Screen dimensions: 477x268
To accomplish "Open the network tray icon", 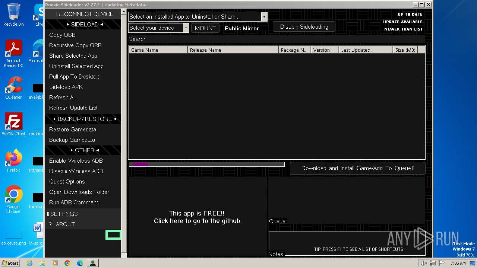I will [x=432, y=263].
